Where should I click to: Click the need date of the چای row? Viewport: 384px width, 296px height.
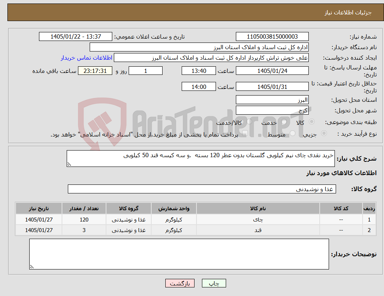pos(39,220)
